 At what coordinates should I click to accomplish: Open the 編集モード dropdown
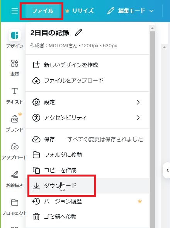tap(130, 11)
